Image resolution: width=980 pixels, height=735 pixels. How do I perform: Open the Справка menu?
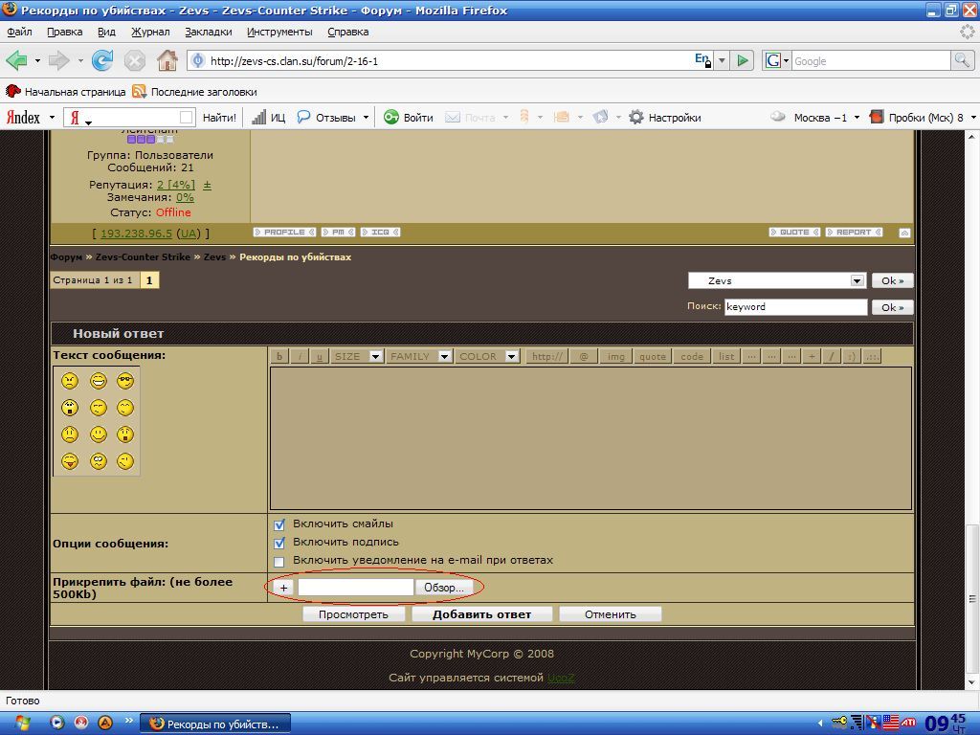(x=348, y=32)
